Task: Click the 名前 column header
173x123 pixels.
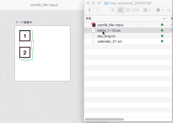Action: click(89, 19)
